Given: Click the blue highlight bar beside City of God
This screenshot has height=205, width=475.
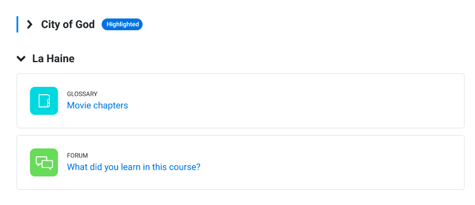Looking at the screenshot, I should [x=17, y=25].
